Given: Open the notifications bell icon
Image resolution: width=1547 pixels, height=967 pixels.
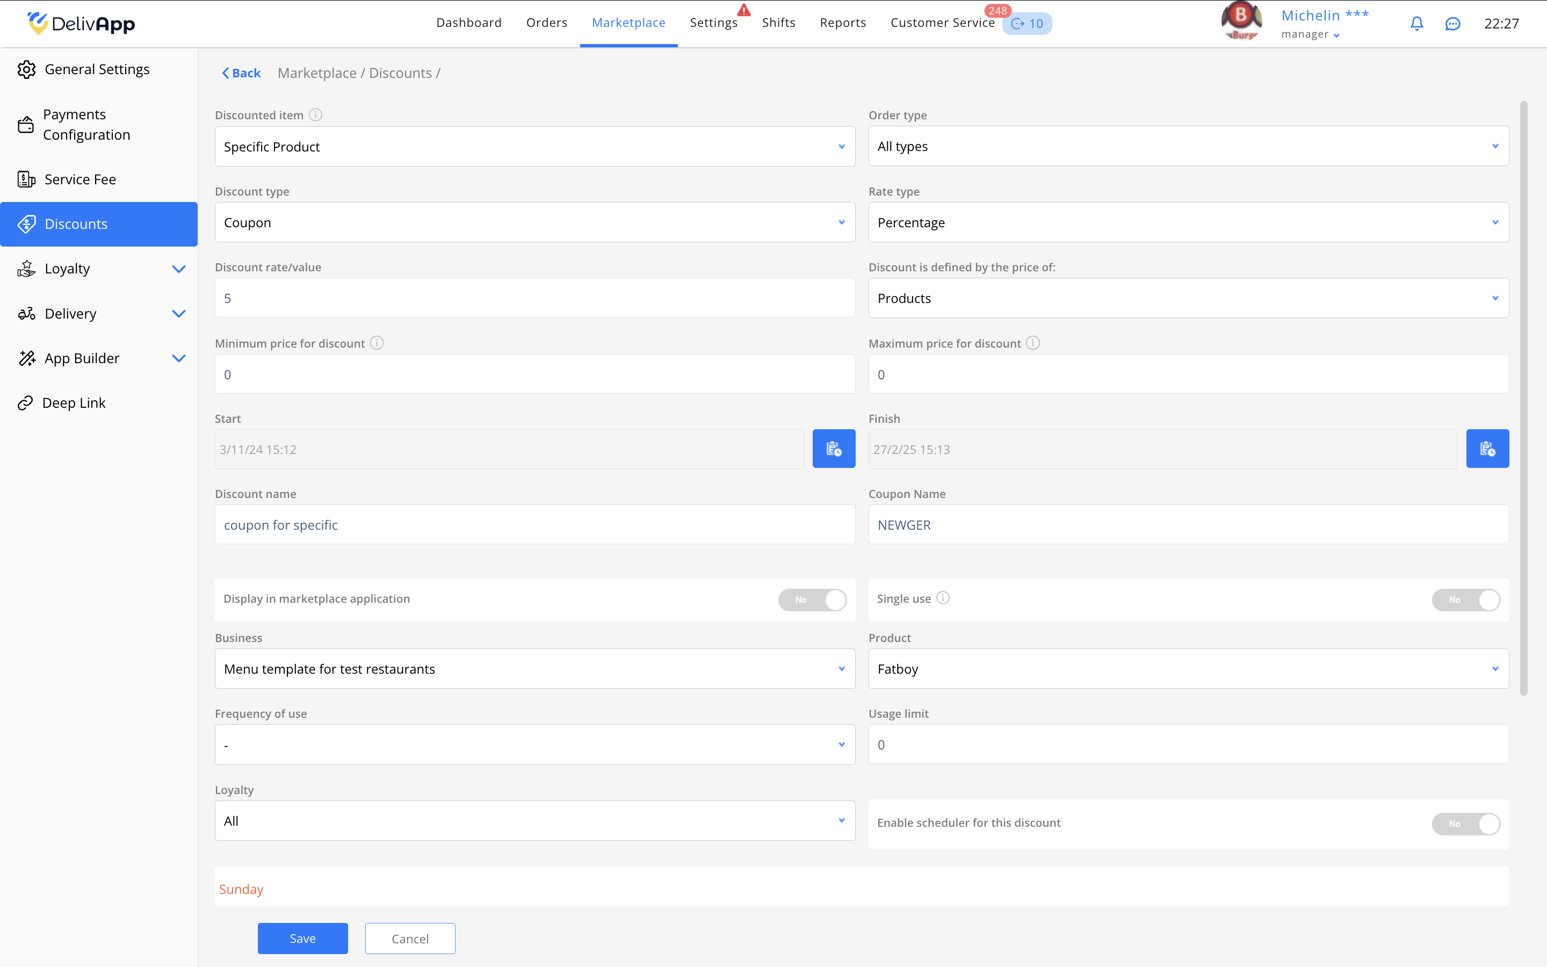Looking at the screenshot, I should 1416,24.
